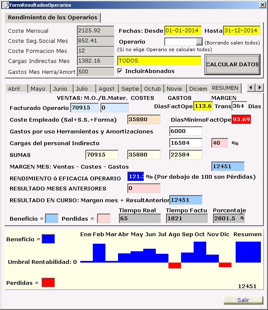The height and width of the screenshot is (310, 268).
Task: Toggle the IncluirAbonados checkbox
Action: coord(120,71)
